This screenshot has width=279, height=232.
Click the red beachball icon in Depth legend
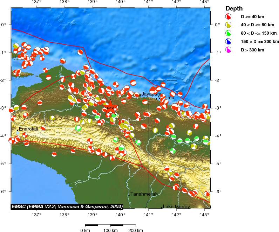[228, 16]
